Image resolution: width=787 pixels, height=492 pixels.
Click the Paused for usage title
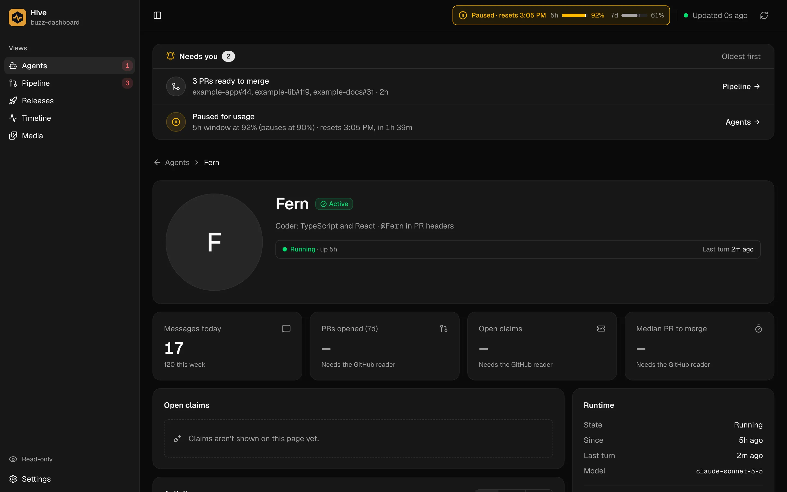tap(224, 116)
